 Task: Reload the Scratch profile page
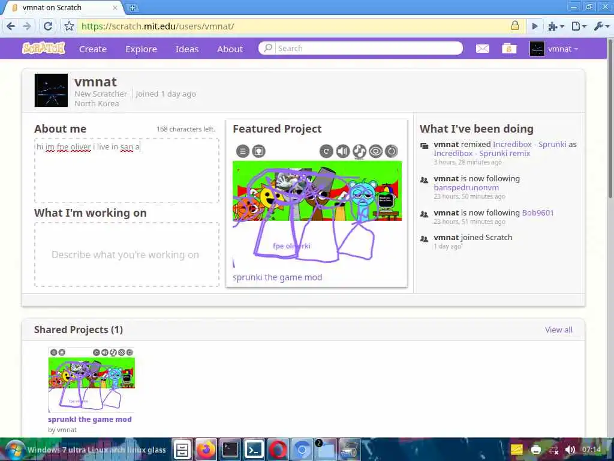pos(48,26)
